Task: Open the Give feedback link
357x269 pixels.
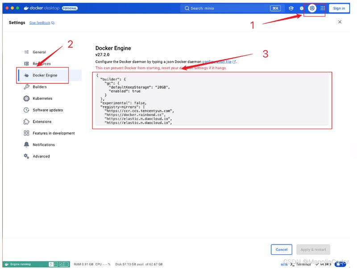Action: (42, 23)
